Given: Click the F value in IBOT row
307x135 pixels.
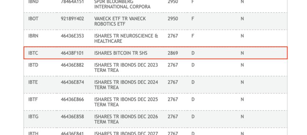Looking at the screenshot, I should 193,19.
